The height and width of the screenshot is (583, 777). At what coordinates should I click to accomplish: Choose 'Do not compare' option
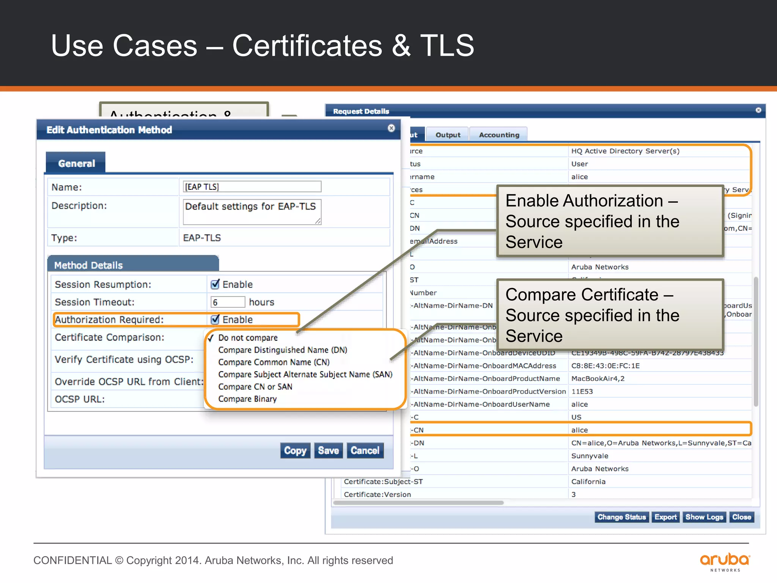(x=248, y=338)
